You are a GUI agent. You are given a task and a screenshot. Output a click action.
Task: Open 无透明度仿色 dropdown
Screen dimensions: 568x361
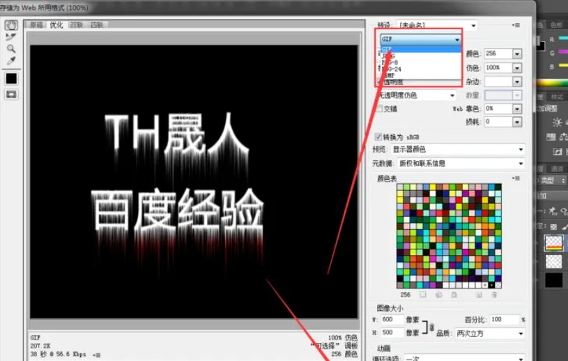(417, 95)
